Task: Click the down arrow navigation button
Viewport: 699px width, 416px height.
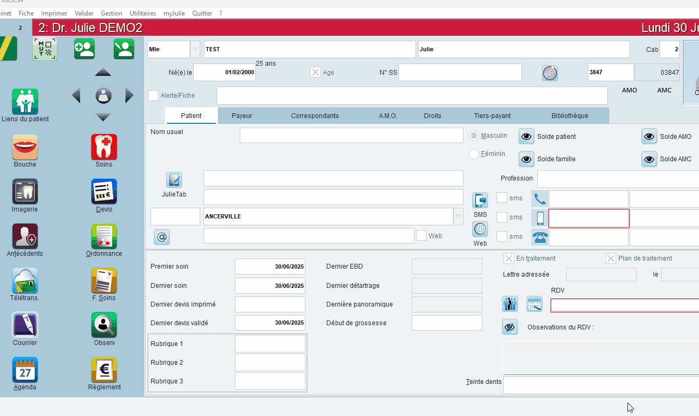Action: click(103, 117)
